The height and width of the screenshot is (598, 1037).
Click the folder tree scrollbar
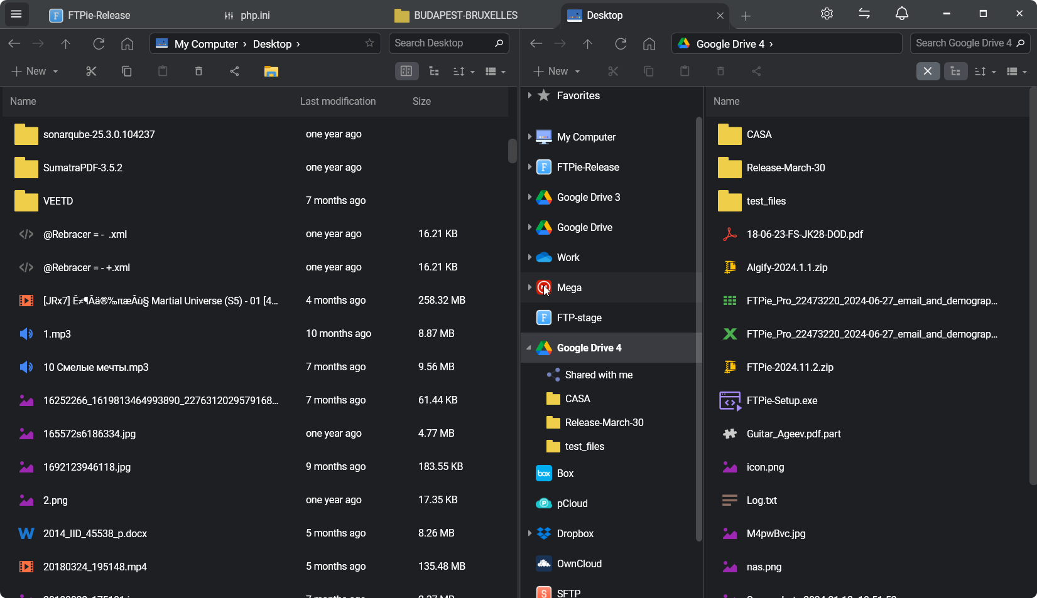click(x=699, y=329)
